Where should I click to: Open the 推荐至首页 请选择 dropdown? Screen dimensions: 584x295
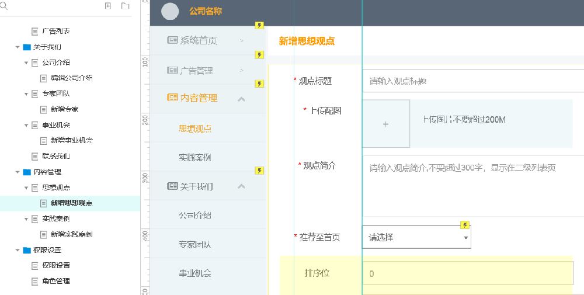(416, 237)
